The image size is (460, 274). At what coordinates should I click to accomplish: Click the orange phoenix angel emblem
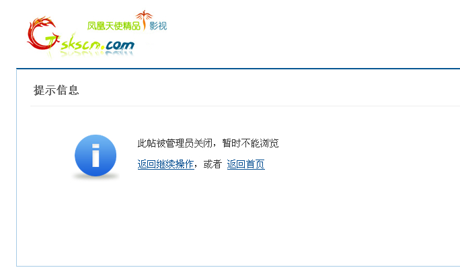(144, 20)
